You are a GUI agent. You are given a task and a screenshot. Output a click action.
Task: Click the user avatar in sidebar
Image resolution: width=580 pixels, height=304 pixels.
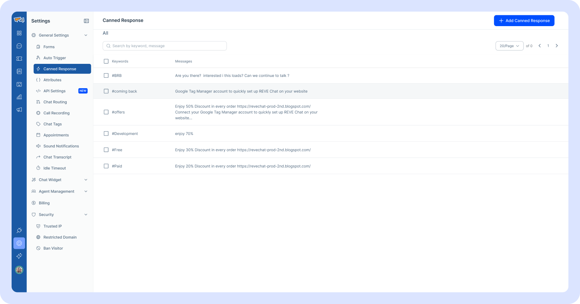pyautogui.click(x=19, y=270)
